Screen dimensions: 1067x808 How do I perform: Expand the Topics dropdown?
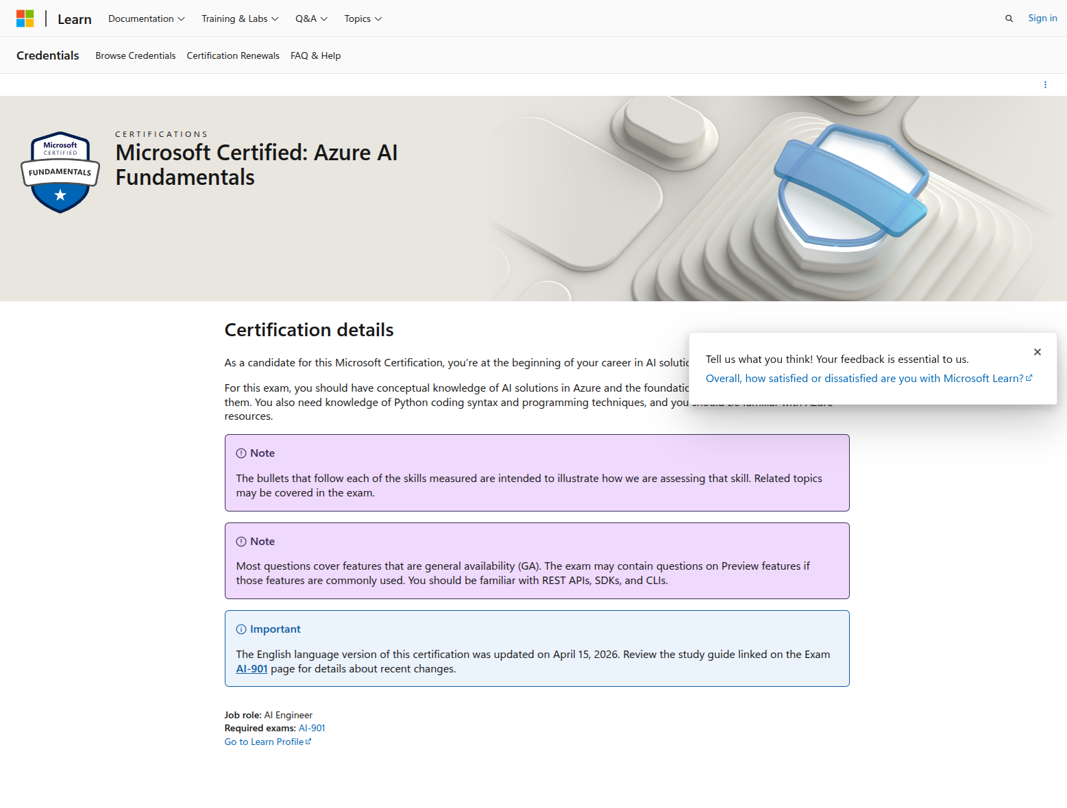tap(363, 18)
